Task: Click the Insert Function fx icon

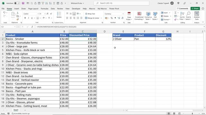Action: 32,27
